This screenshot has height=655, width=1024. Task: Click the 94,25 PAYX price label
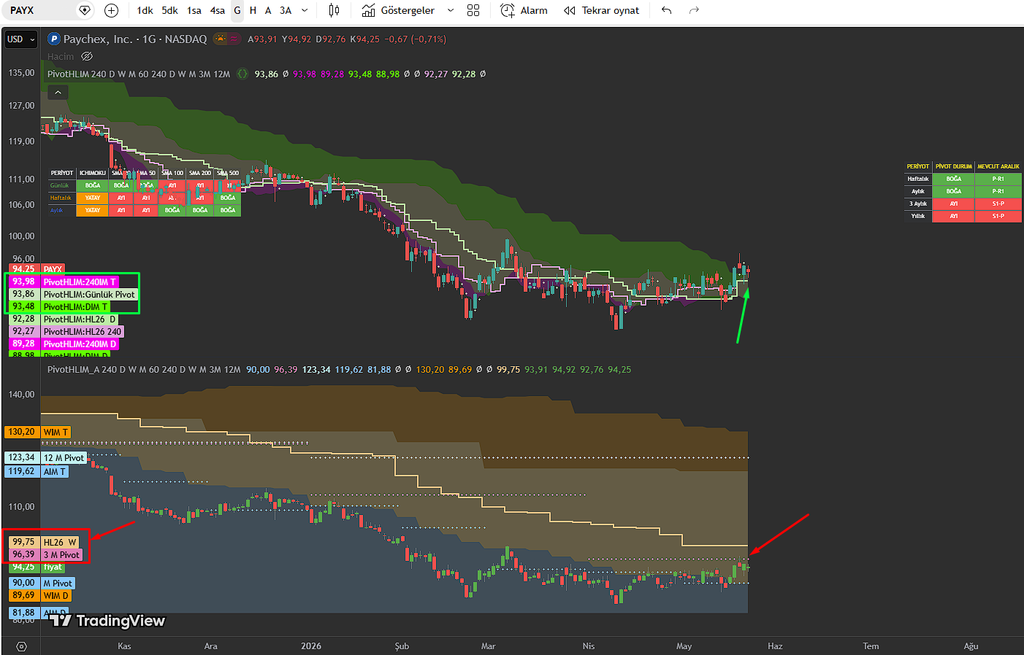point(37,269)
